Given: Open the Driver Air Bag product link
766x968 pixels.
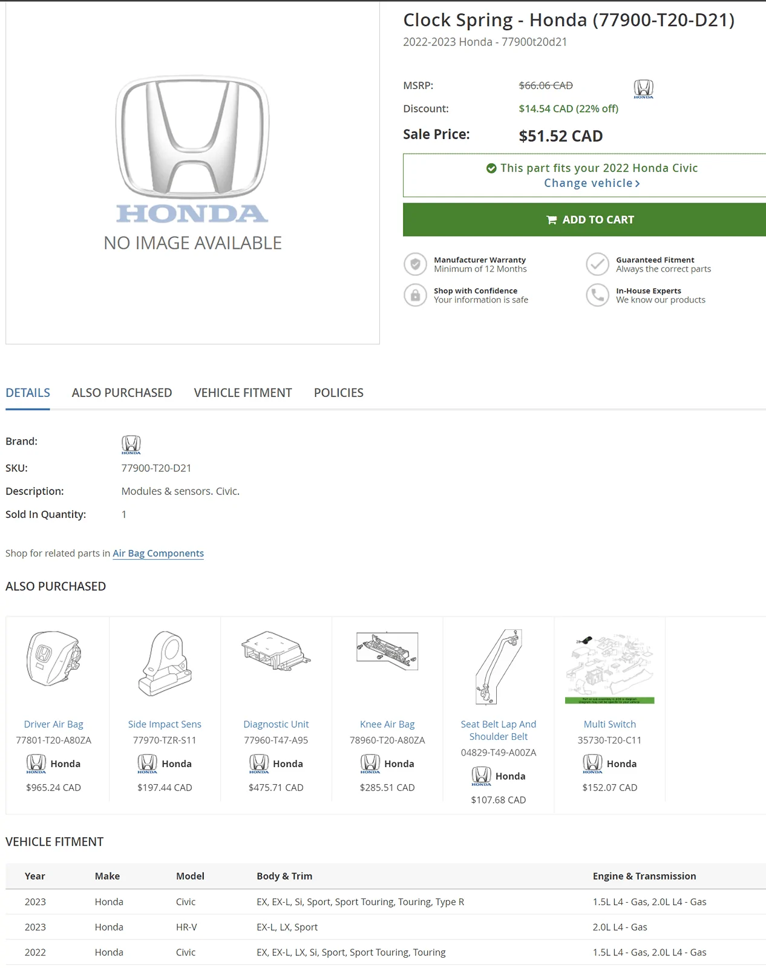Looking at the screenshot, I should pyautogui.click(x=53, y=724).
